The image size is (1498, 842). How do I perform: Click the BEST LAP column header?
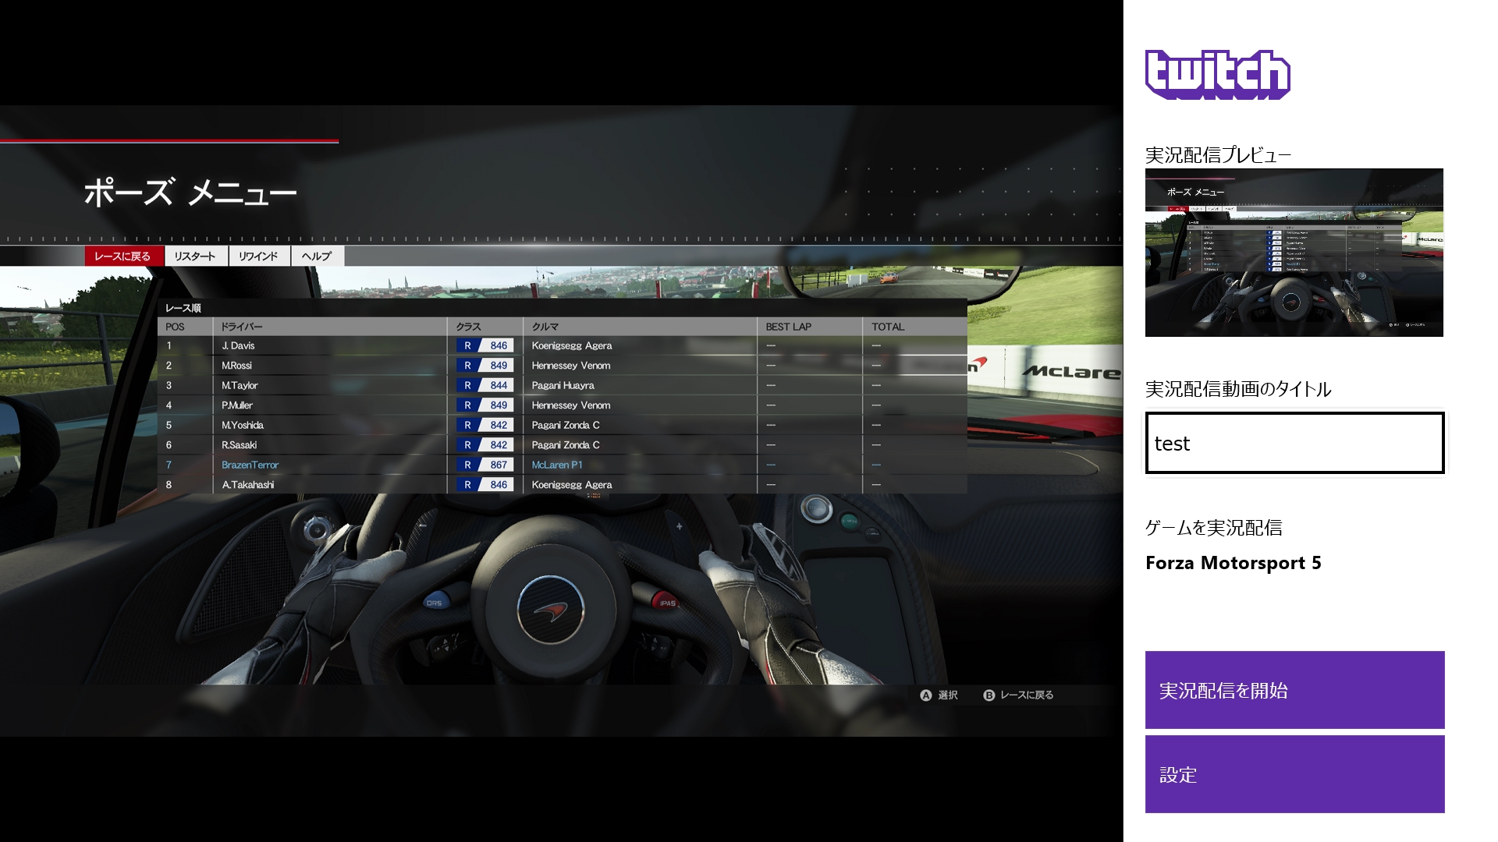[x=788, y=327]
